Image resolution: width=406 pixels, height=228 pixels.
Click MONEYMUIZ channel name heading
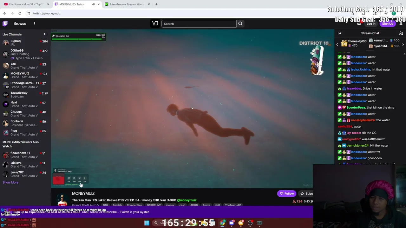[x=83, y=193]
